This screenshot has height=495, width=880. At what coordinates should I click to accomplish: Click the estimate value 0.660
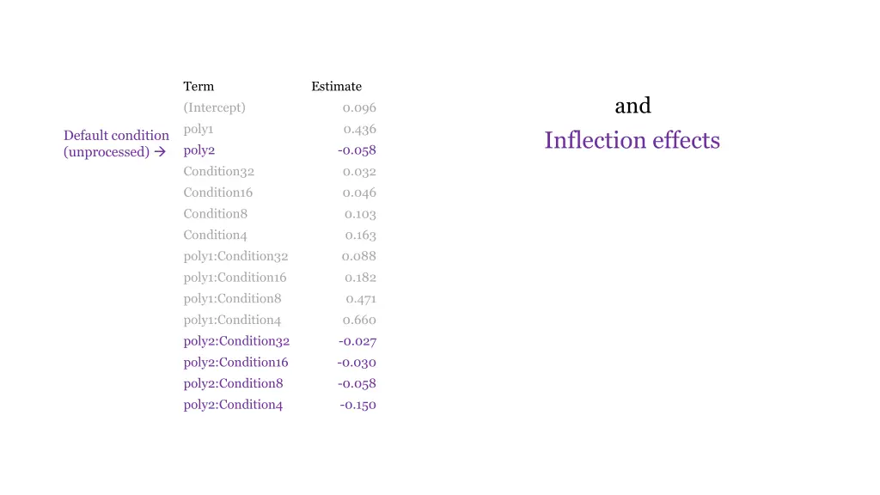[x=359, y=320]
